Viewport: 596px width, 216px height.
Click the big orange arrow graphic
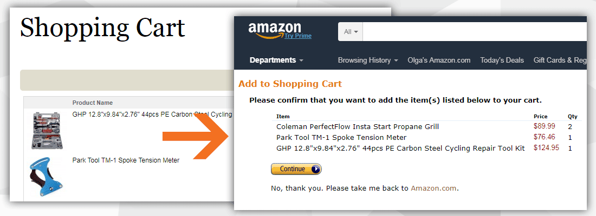(x=197, y=136)
